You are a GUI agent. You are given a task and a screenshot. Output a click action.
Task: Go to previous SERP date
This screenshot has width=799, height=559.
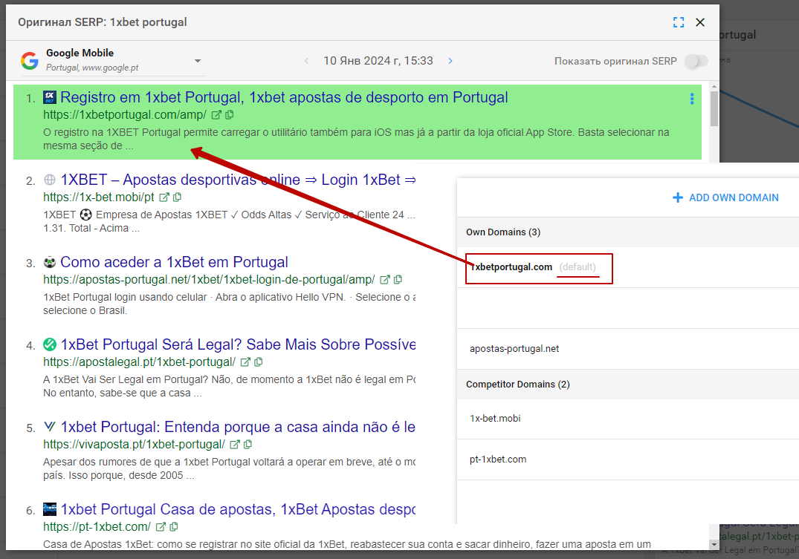[306, 61]
